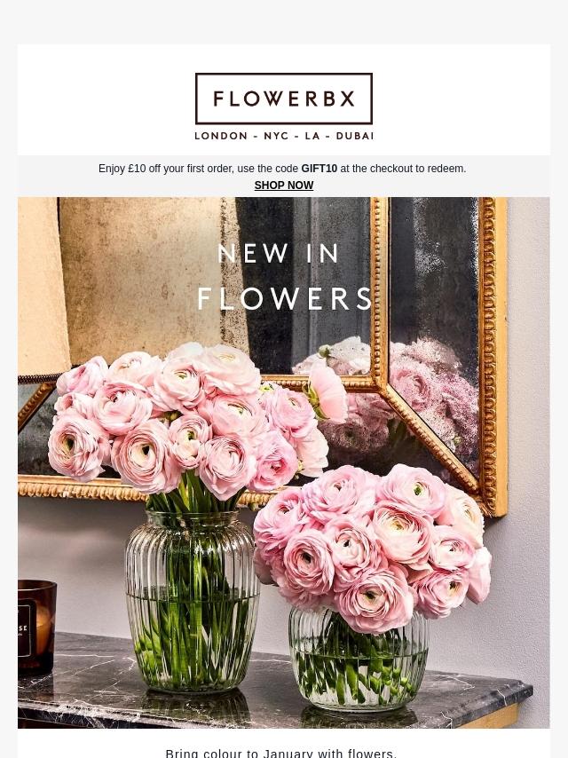Viewport: 568px width, 758px height.
Task: Select the LONDON - NYC - LA - DUBAI tagline
Action: 284,136
